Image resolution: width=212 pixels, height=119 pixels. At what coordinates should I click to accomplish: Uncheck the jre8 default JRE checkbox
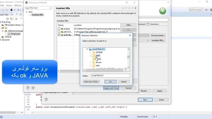tap(59, 35)
